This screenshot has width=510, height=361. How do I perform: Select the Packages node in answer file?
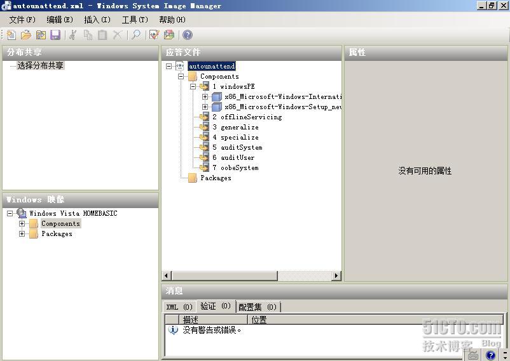click(216, 178)
